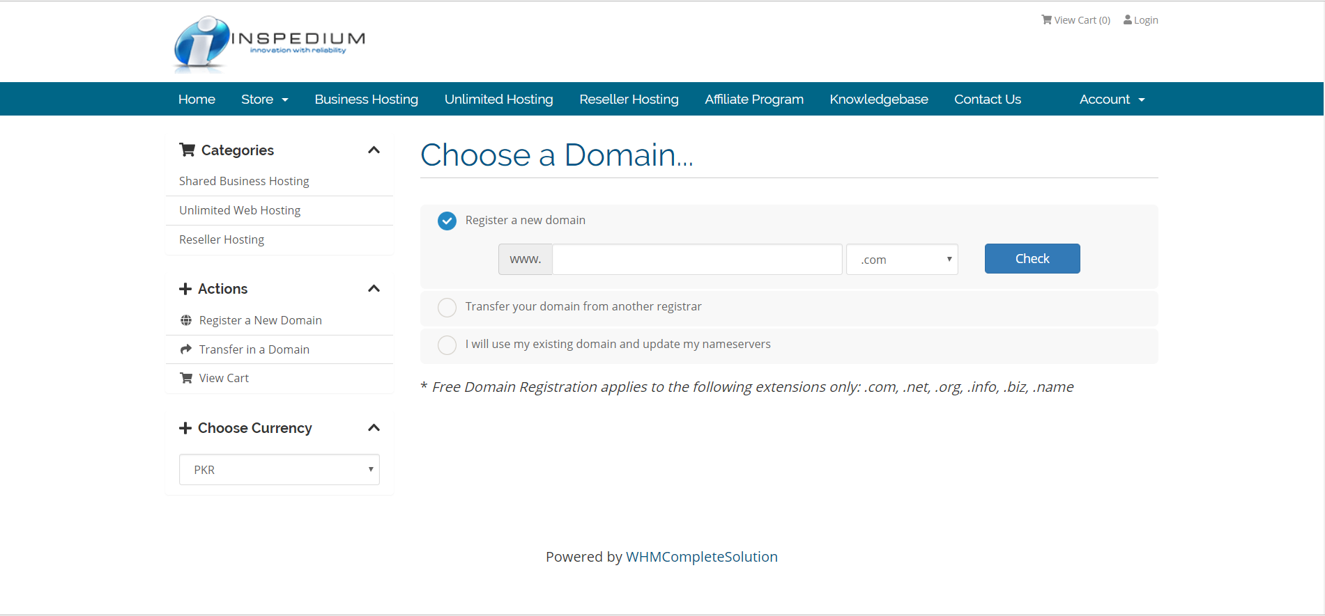Open the Store menu in navigation bar
1325x616 pixels.
tap(264, 100)
